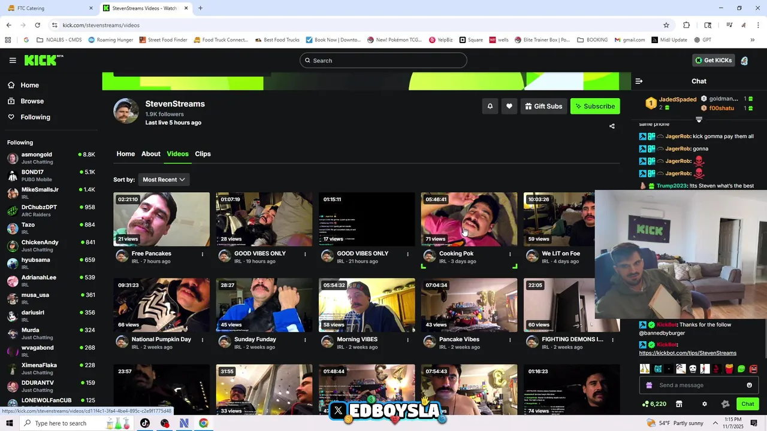Go to Following in the sidebar
This screenshot has height=431, width=767.
click(35, 117)
